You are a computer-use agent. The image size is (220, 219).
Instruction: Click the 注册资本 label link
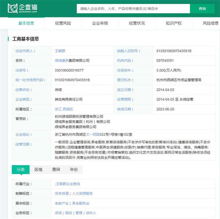click(124, 70)
